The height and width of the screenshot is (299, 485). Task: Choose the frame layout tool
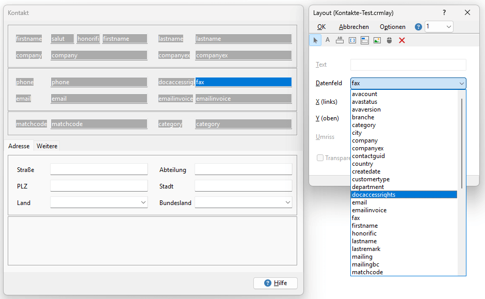(x=365, y=40)
